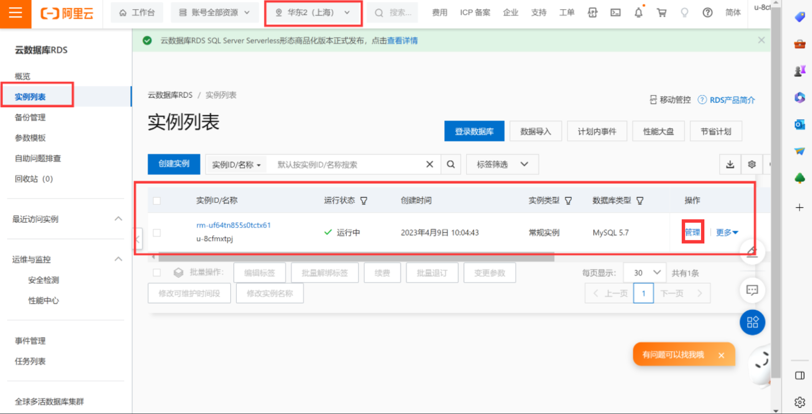The width and height of the screenshot is (812, 414).
Task: Open the blue grid quick-access button
Action: (x=752, y=322)
